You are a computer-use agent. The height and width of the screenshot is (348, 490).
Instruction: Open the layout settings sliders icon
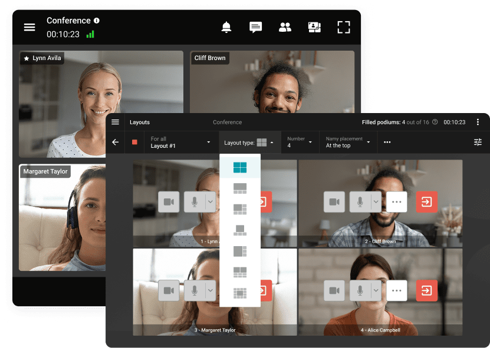(x=478, y=142)
